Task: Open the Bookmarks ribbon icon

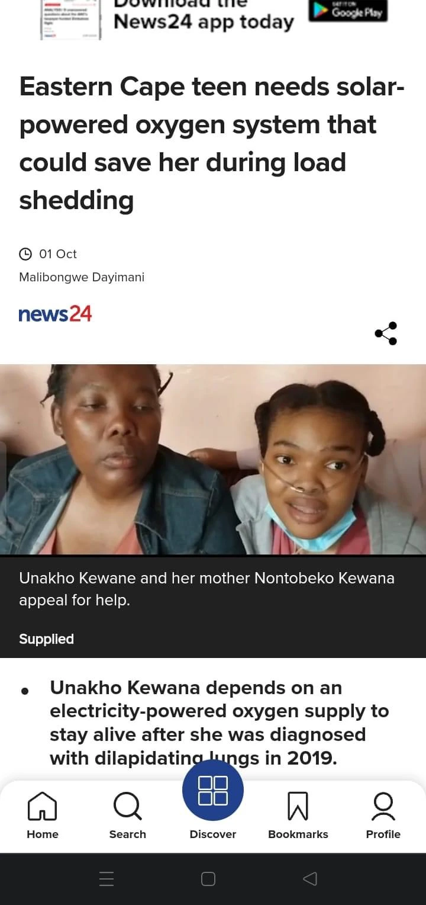Action: coord(298,806)
